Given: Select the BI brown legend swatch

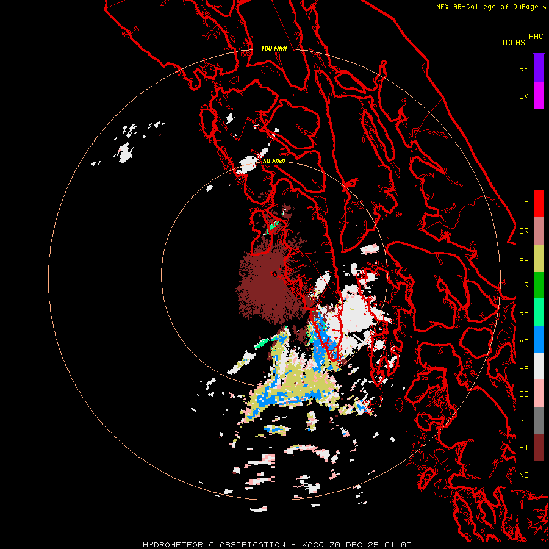Looking at the screenshot, I should coord(539,448).
